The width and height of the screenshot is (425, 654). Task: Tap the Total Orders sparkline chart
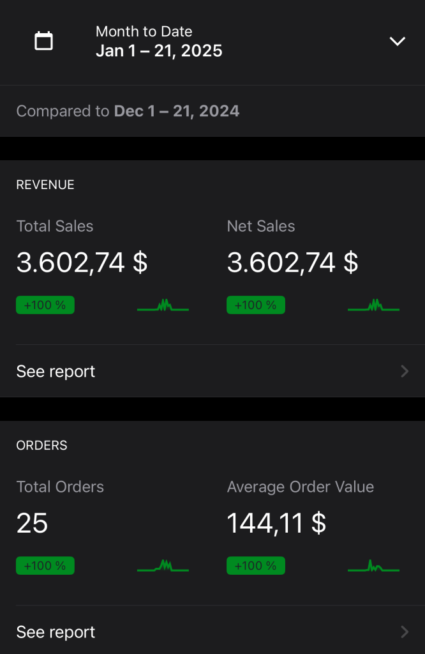[163, 566]
